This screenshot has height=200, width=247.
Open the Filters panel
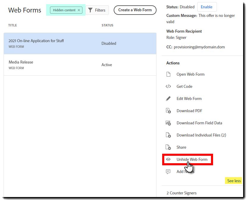97,10
